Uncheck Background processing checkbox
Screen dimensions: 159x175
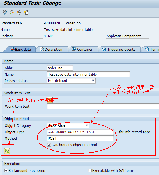pos(6,171)
